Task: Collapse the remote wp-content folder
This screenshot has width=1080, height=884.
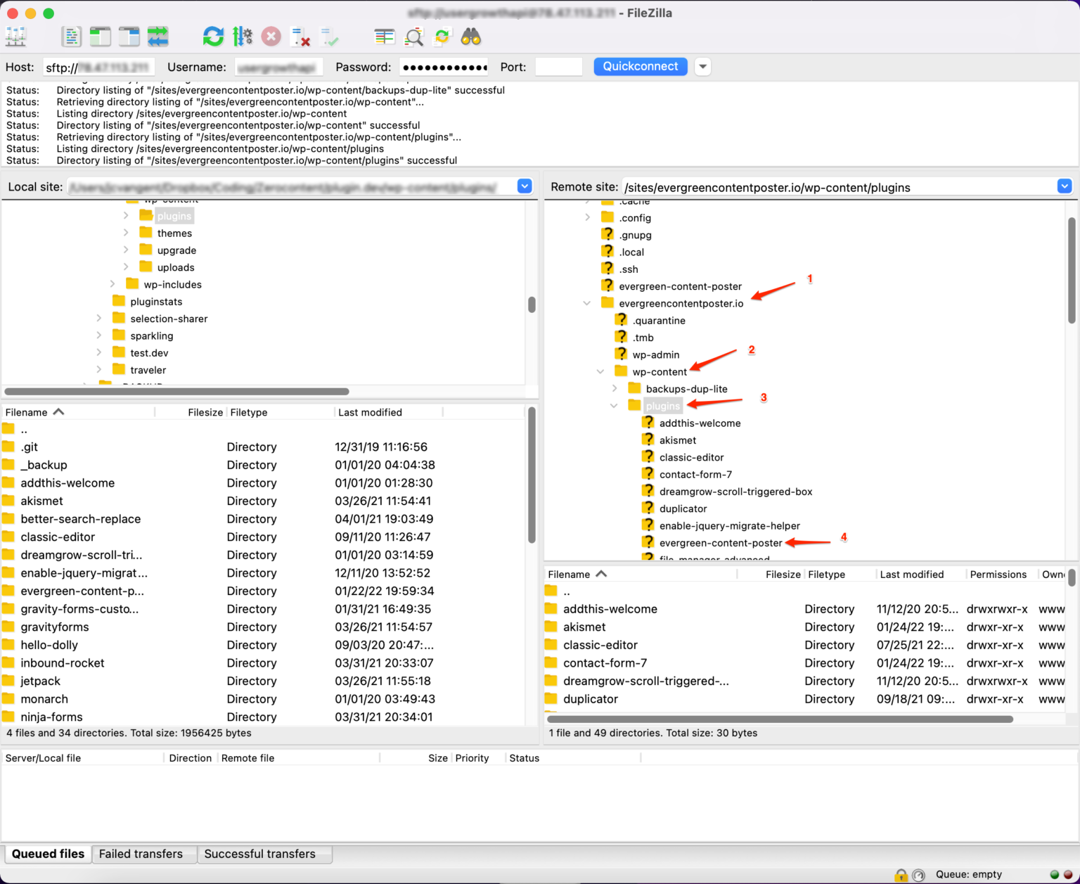Action: pos(600,372)
